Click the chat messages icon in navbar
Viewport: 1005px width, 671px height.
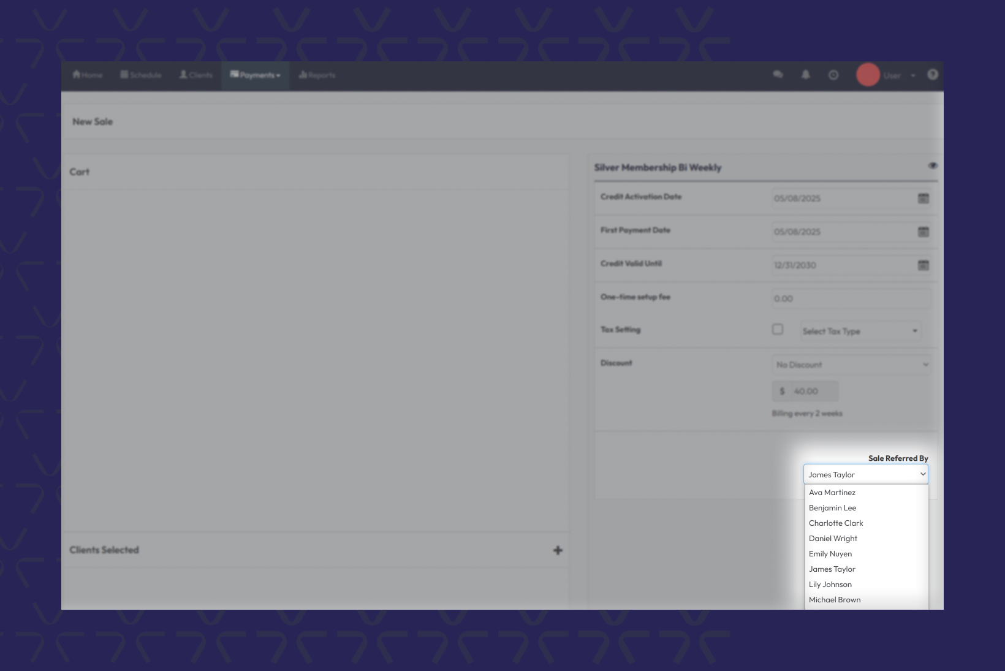(x=778, y=75)
